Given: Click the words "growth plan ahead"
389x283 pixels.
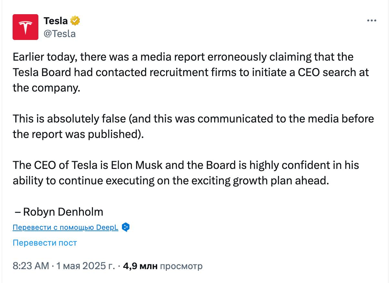Looking at the screenshot, I should click(280, 181).
